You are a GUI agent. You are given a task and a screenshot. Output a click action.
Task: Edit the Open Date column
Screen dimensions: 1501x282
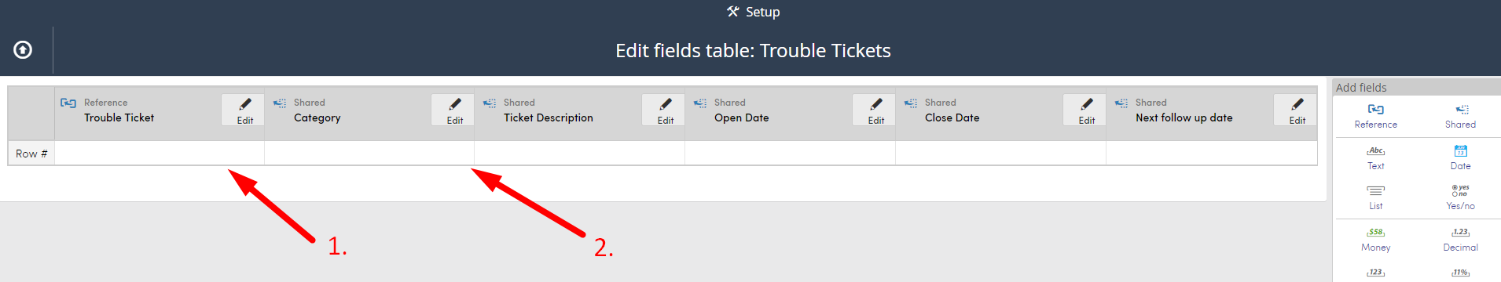pyautogui.click(x=874, y=110)
